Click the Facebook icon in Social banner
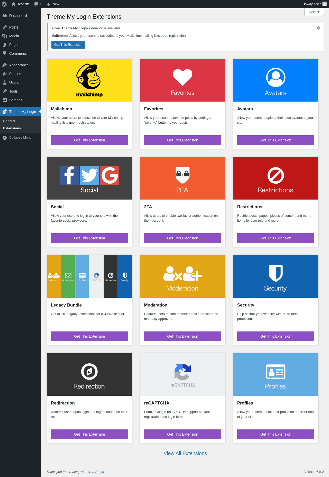The width and height of the screenshot is (329, 477). point(69,175)
